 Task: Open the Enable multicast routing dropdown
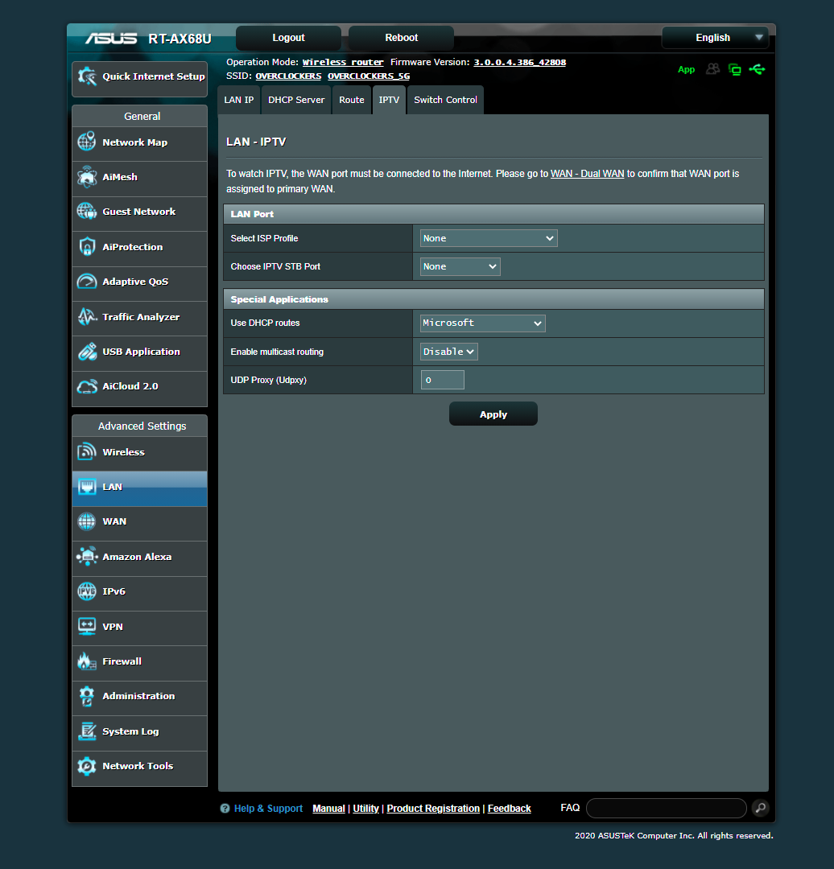449,352
